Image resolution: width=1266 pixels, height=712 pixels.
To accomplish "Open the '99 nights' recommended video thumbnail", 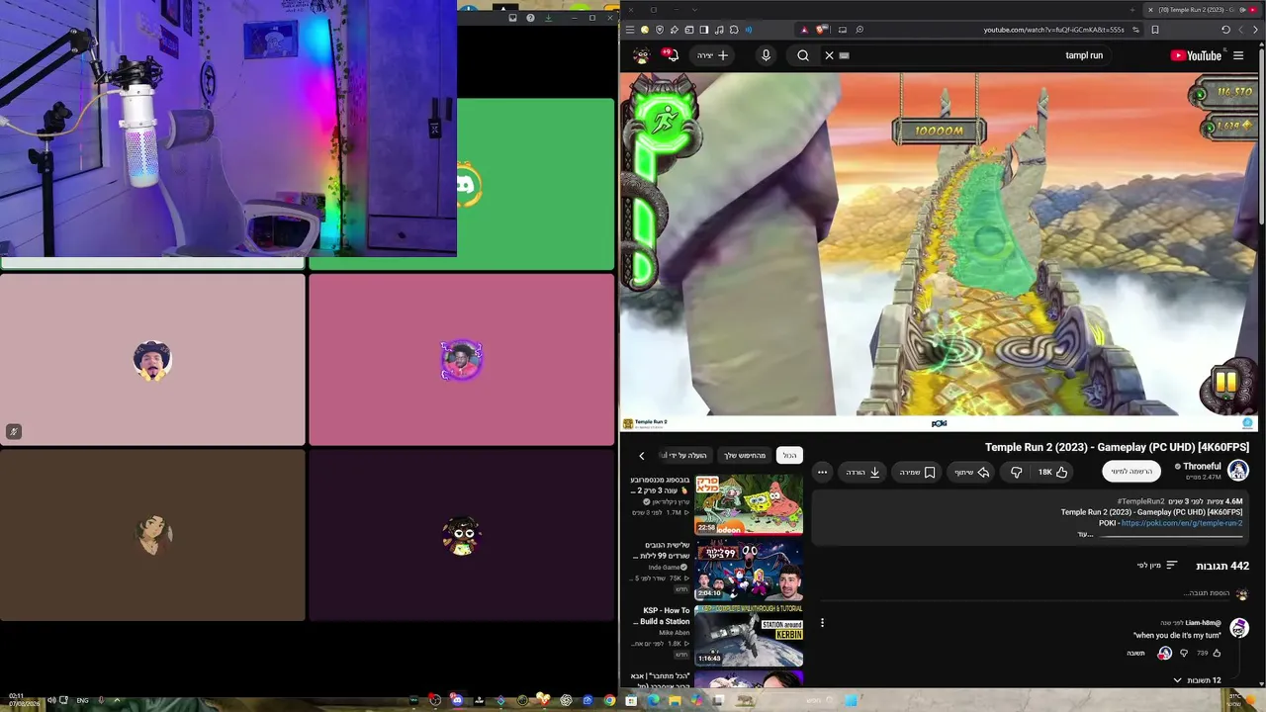I will pyautogui.click(x=749, y=570).
